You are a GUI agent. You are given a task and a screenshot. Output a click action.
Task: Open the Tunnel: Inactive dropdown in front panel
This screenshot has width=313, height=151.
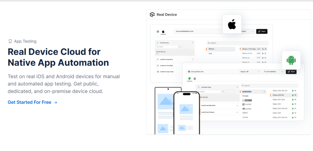[x=273, y=72]
